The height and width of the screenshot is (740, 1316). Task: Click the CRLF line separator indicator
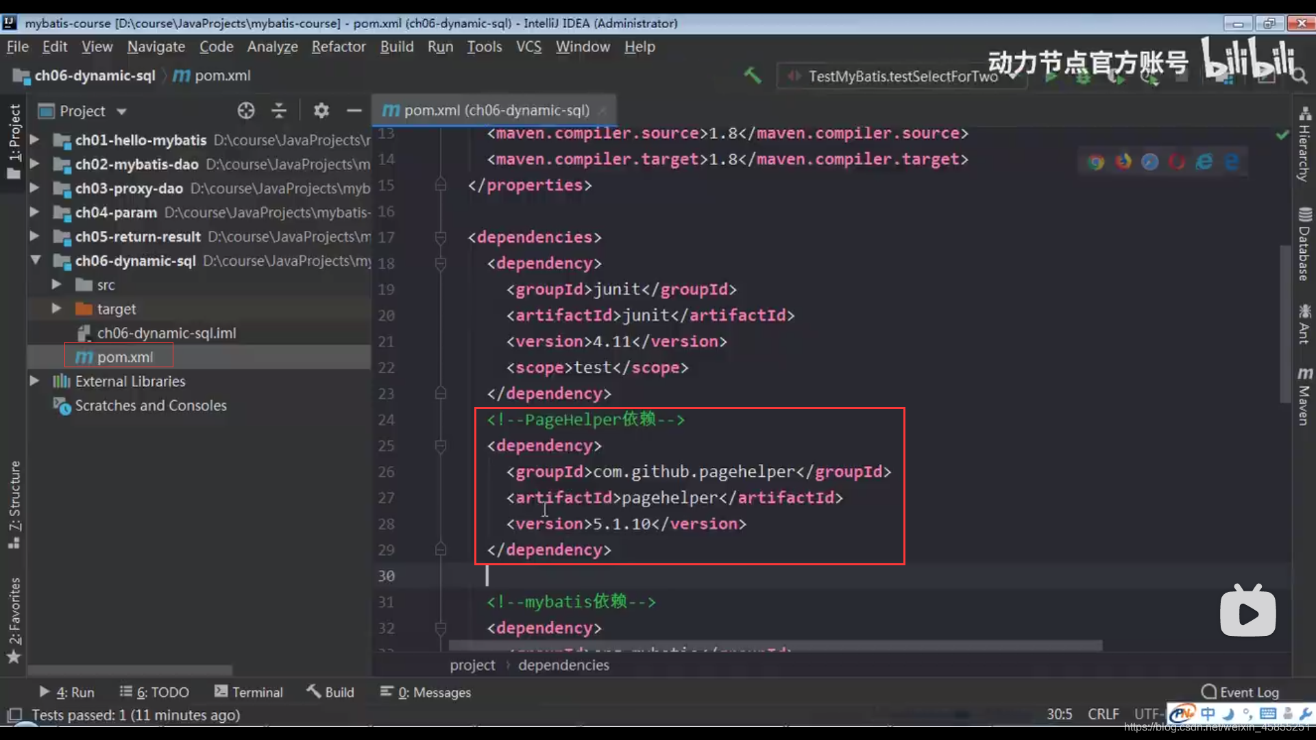coord(1103,714)
